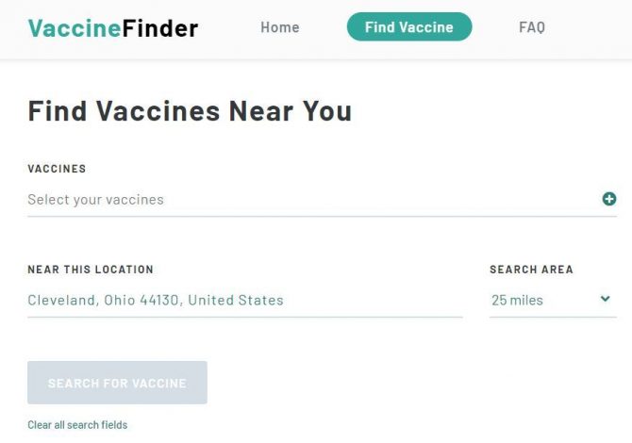Click the Cleveland, Ohio location input
The height and width of the screenshot is (443, 632).
coord(244,300)
